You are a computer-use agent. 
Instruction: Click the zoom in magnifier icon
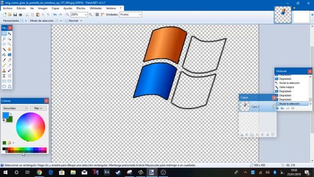pos(91,15)
